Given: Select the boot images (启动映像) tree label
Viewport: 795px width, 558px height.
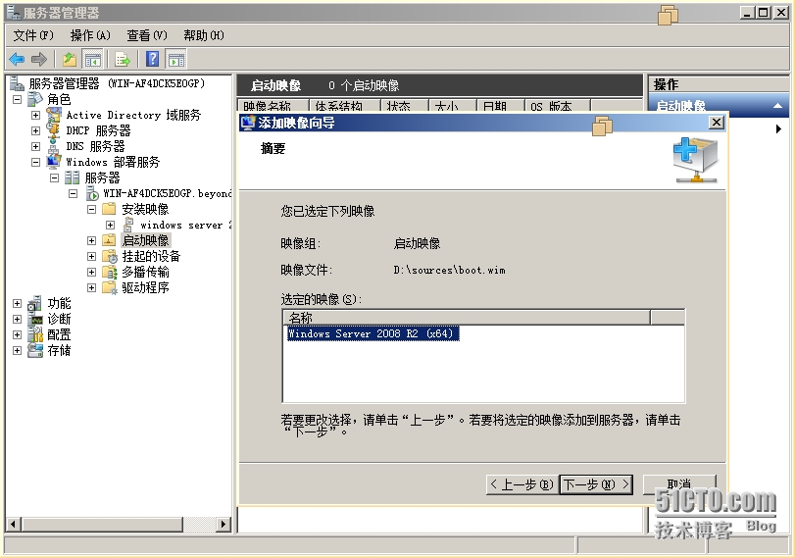Looking at the screenshot, I should 145,240.
